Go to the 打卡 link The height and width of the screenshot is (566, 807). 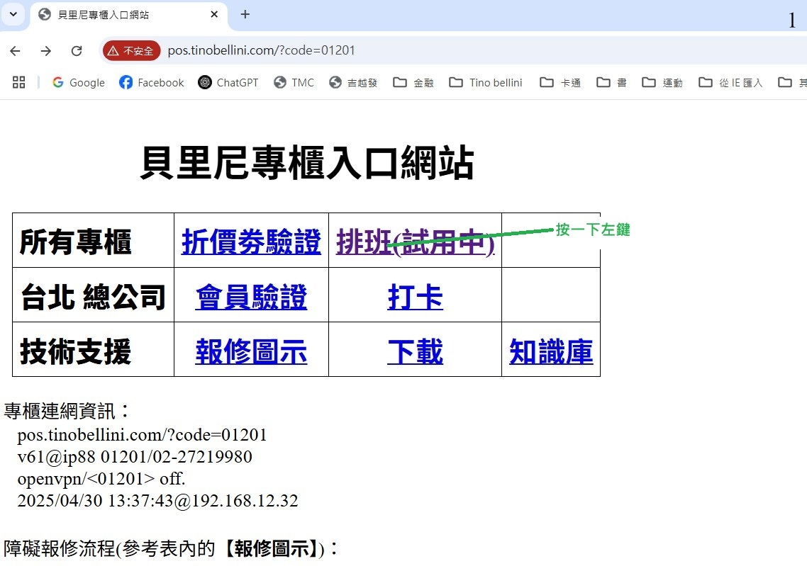tap(415, 296)
